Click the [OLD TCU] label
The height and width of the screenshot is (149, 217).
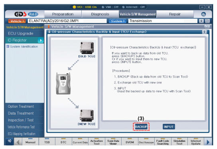click(x=87, y=56)
